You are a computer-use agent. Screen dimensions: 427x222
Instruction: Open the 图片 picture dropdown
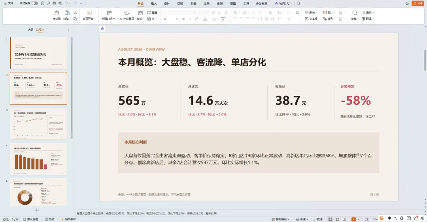tap(329, 13)
